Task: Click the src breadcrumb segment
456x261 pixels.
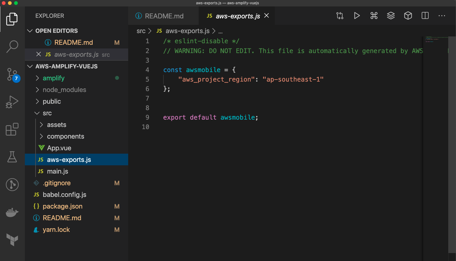Action: (141, 31)
